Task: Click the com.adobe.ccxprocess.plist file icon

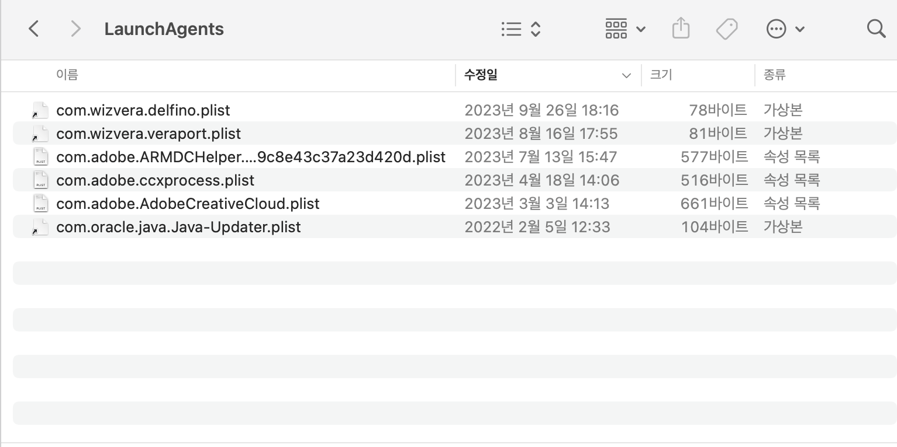Action: [40, 180]
